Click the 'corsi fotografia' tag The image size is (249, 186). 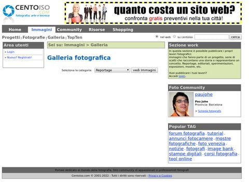click(x=220, y=153)
